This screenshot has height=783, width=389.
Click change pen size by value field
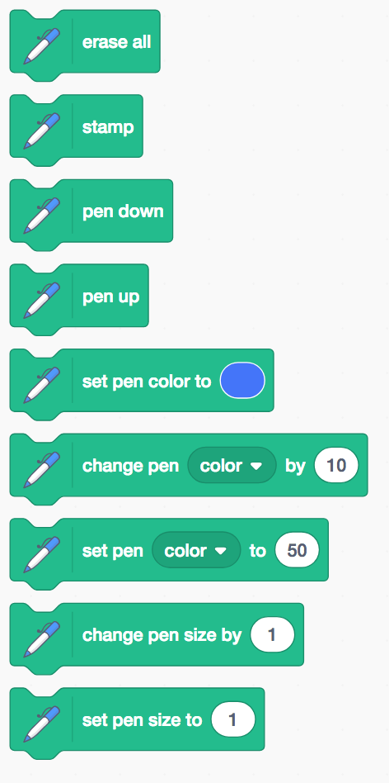(x=272, y=634)
